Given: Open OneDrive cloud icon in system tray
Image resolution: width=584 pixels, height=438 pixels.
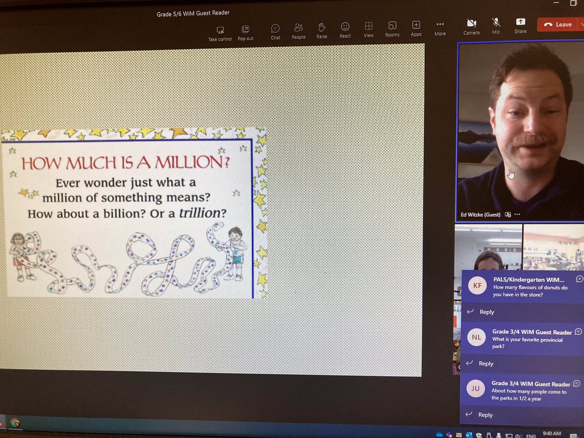Looking at the screenshot, I should [439, 435].
